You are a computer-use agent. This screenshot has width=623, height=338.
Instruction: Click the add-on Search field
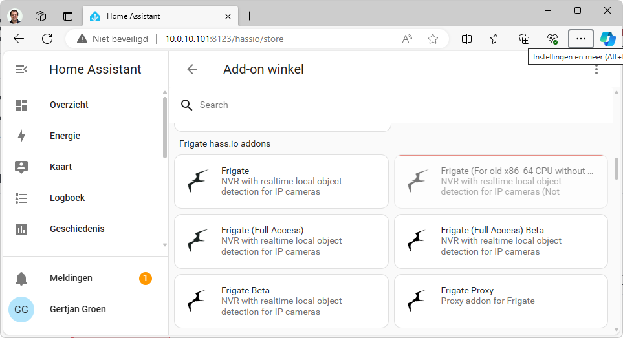[388, 105]
